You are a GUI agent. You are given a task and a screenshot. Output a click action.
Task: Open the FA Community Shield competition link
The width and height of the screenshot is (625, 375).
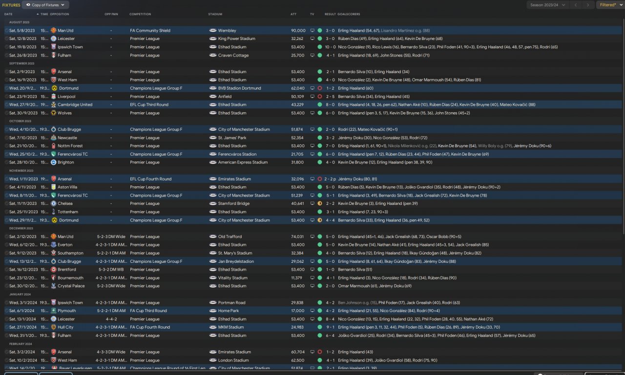[150, 31]
